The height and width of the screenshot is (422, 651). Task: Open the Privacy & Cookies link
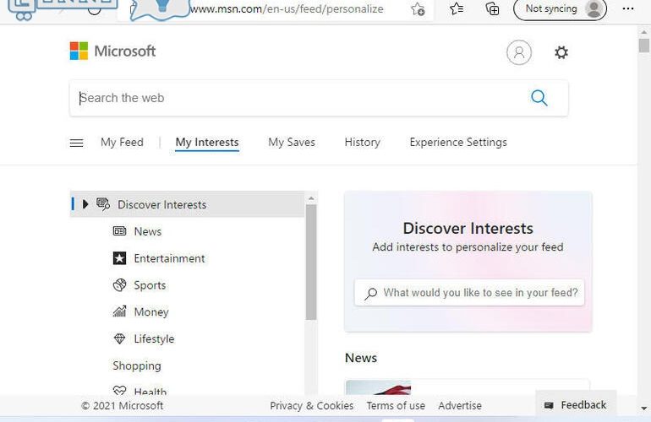pyautogui.click(x=312, y=405)
